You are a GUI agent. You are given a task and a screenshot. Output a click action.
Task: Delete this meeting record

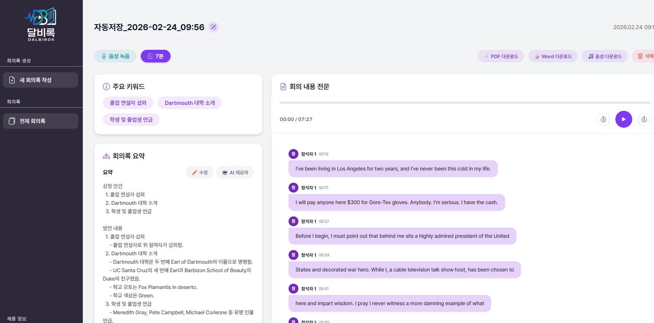pos(645,56)
